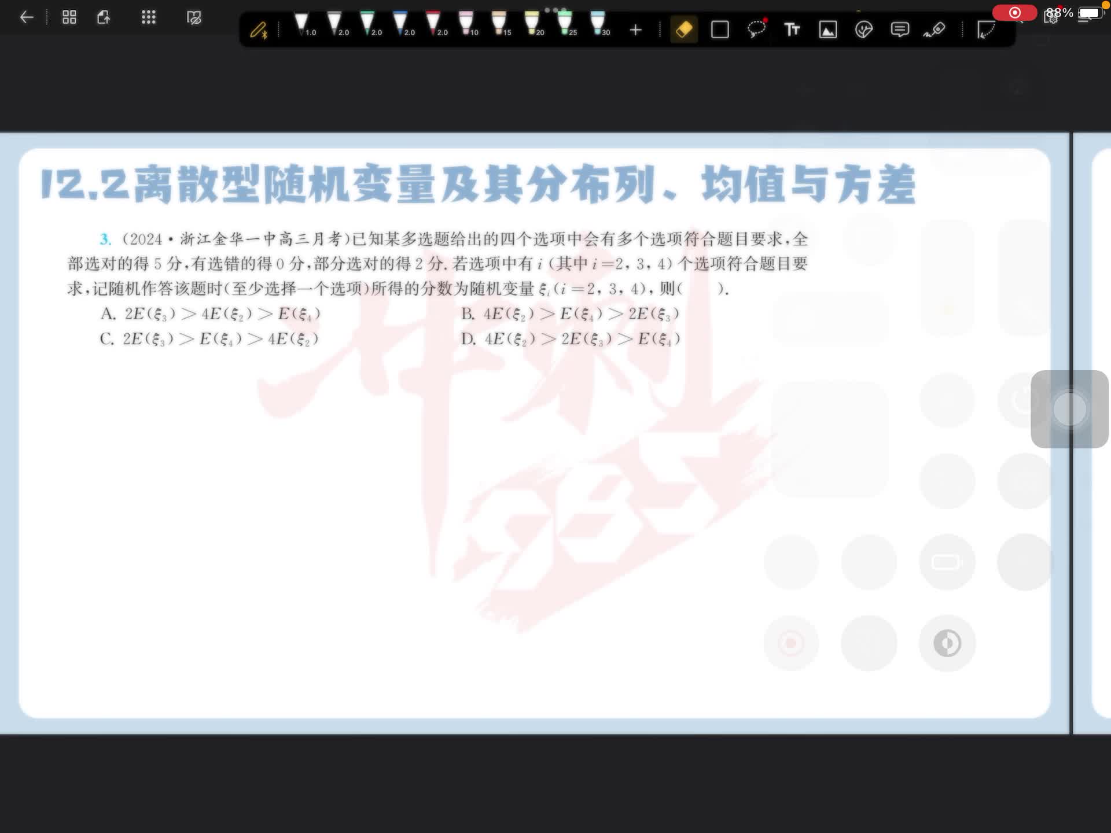Insert an image with picture tool

point(828,30)
